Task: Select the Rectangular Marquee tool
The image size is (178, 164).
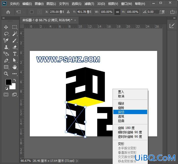Action: point(15,27)
